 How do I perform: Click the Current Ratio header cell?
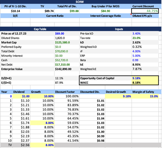tap(55, 16)
